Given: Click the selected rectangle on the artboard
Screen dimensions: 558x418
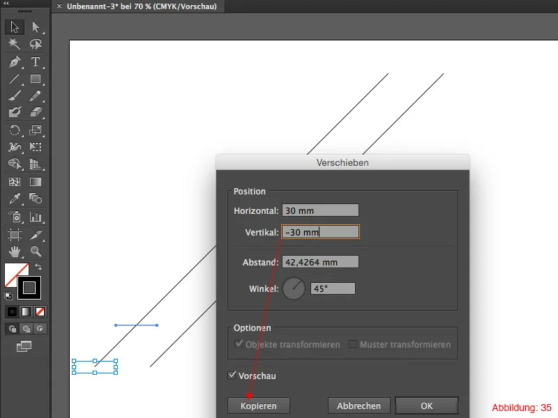Looking at the screenshot, I should 95,367.
